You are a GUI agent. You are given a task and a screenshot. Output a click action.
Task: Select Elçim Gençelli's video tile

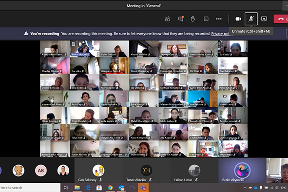[x=114, y=49]
